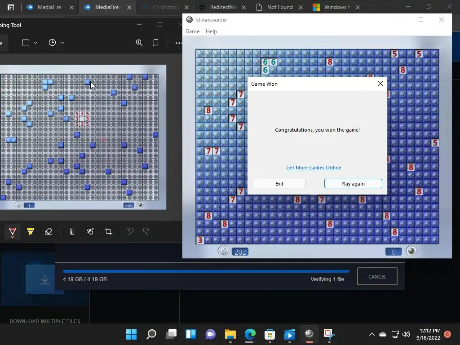460x345 pixels.
Task: Switch to the (1) photosh browser tab
Action: pyautogui.click(x=165, y=7)
